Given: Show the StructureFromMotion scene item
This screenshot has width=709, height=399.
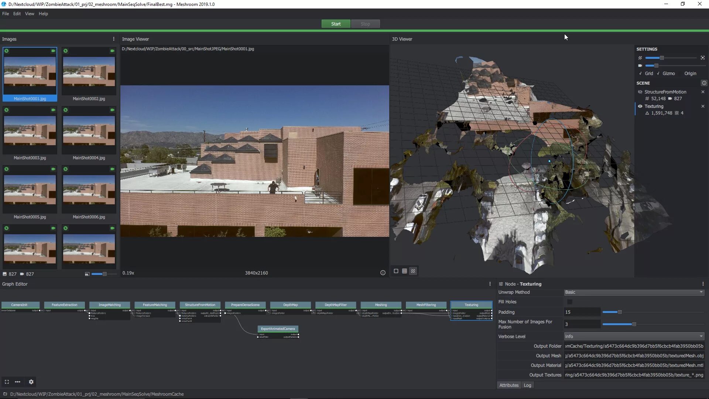Looking at the screenshot, I should pyautogui.click(x=640, y=92).
